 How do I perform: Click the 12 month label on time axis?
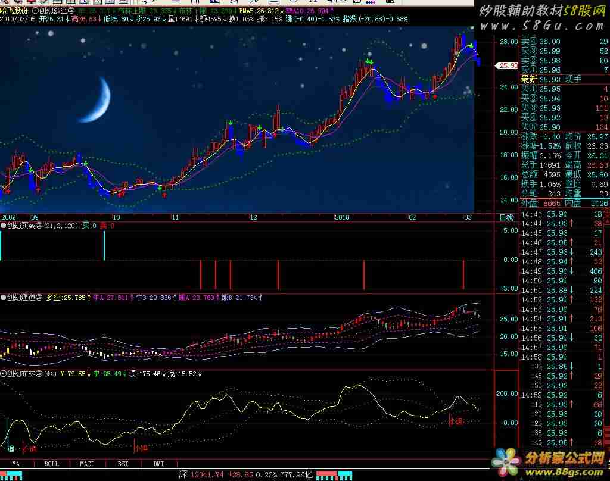(253, 217)
